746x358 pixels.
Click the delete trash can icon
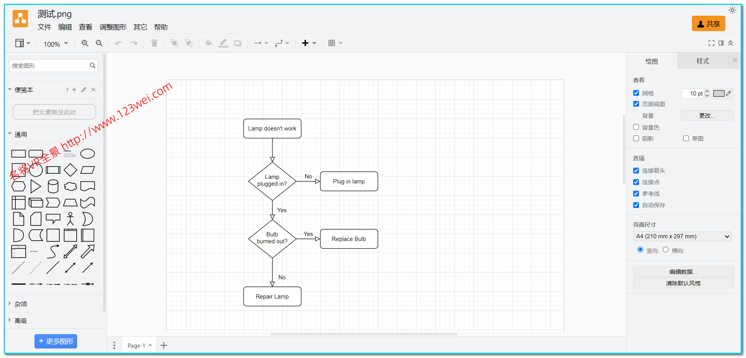154,43
